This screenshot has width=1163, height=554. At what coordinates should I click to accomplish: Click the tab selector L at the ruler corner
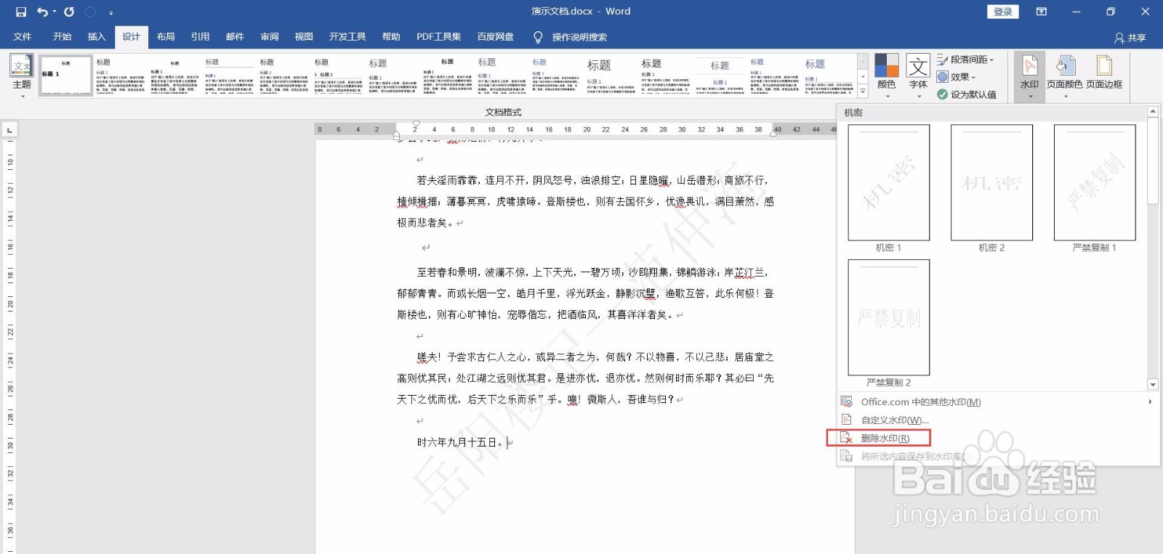[x=9, y=131]
